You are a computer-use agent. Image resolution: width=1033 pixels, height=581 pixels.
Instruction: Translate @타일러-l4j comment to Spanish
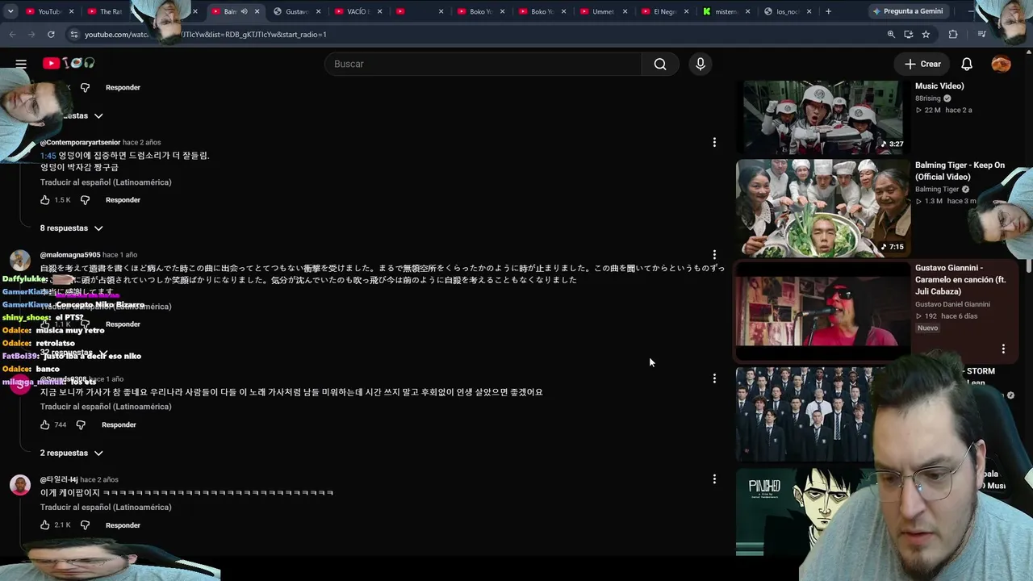point(106,507)
